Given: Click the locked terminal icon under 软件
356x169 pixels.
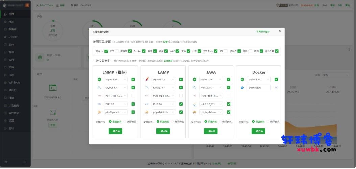Looking at the screenshot, I should tap(53, 112).
